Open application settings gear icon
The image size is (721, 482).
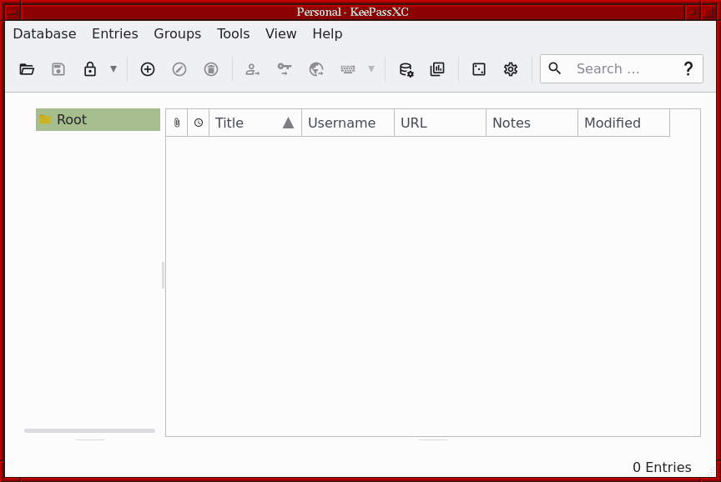point(511,69)
